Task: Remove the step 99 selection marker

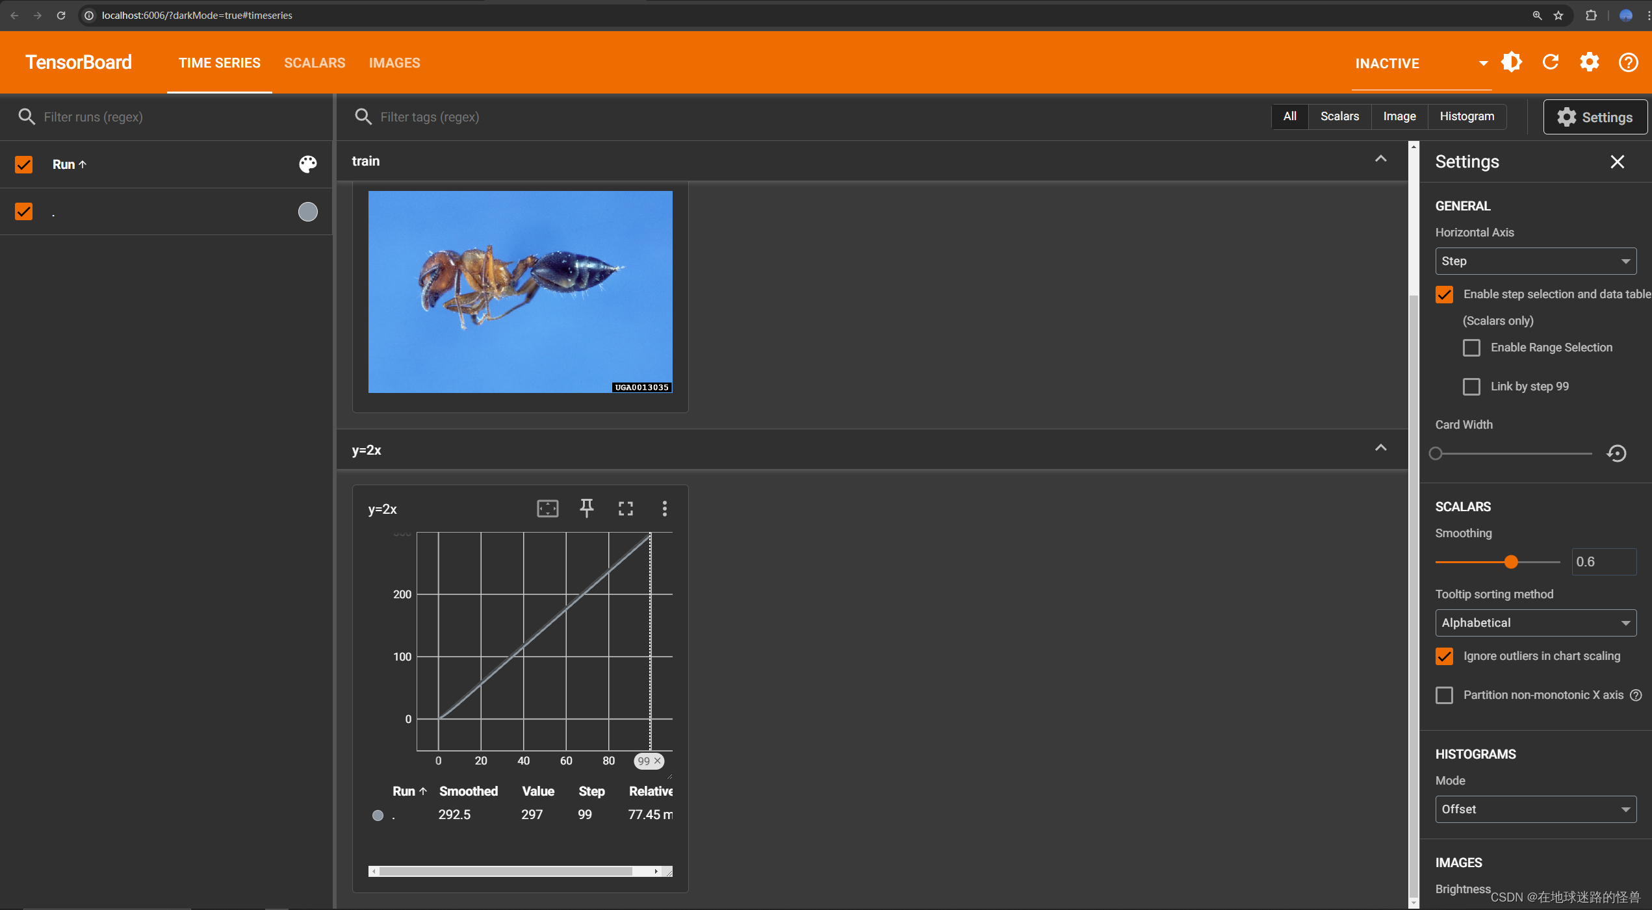Action: [658, 761]
